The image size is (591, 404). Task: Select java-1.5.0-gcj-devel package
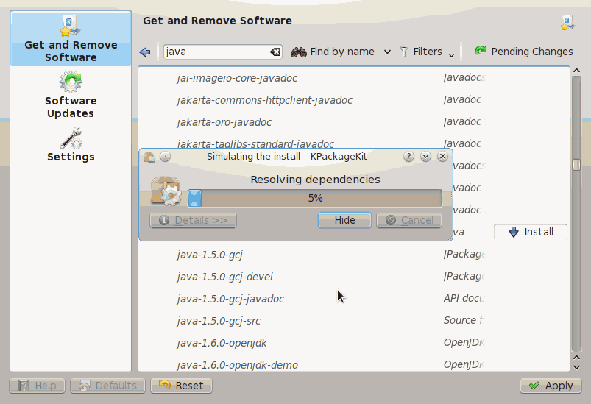[225, 277]
